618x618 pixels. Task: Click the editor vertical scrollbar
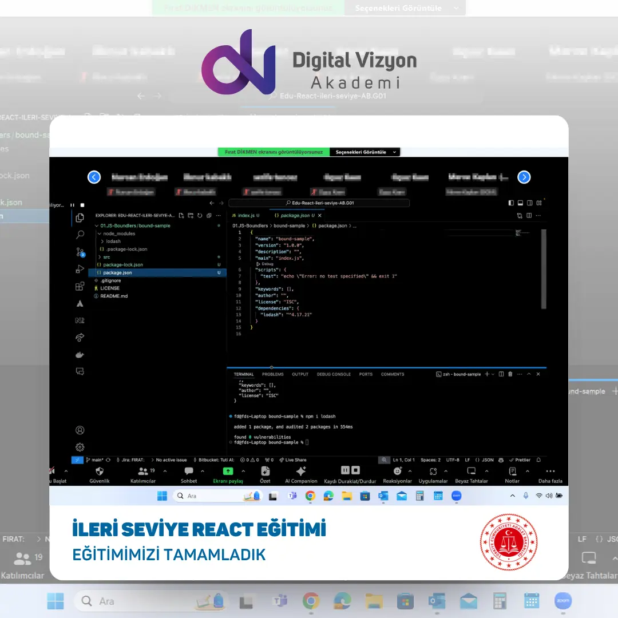click(x=544, y=269)
